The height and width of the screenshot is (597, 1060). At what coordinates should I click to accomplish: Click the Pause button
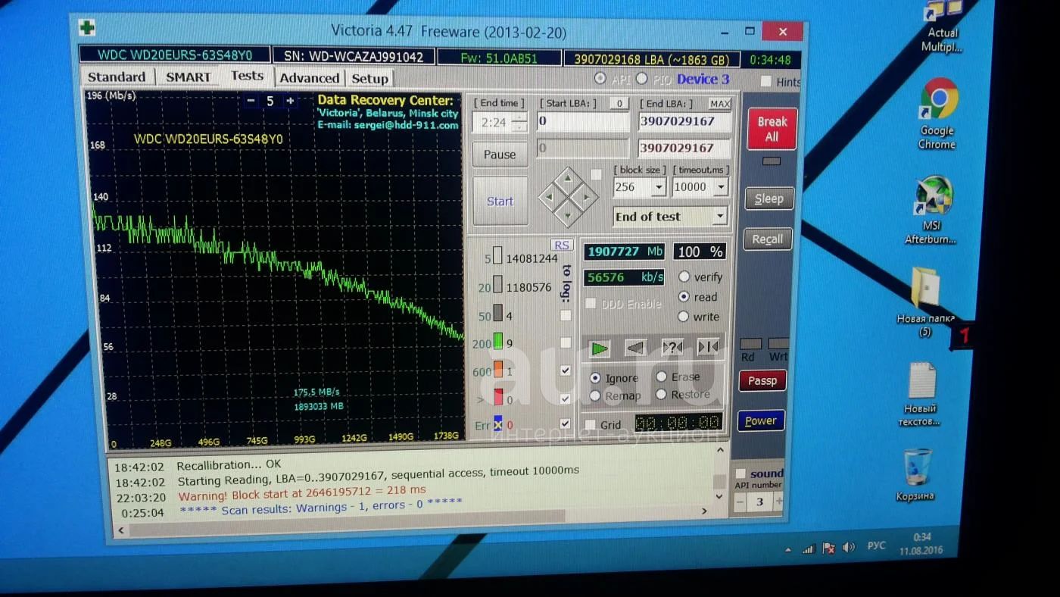[500, 155]
